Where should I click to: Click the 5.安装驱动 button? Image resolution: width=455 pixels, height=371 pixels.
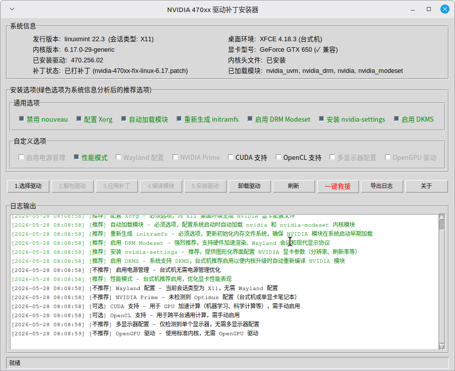coord(205,186)
